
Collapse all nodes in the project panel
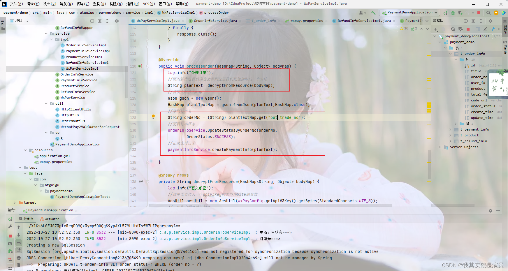click(x=107, y=21)
